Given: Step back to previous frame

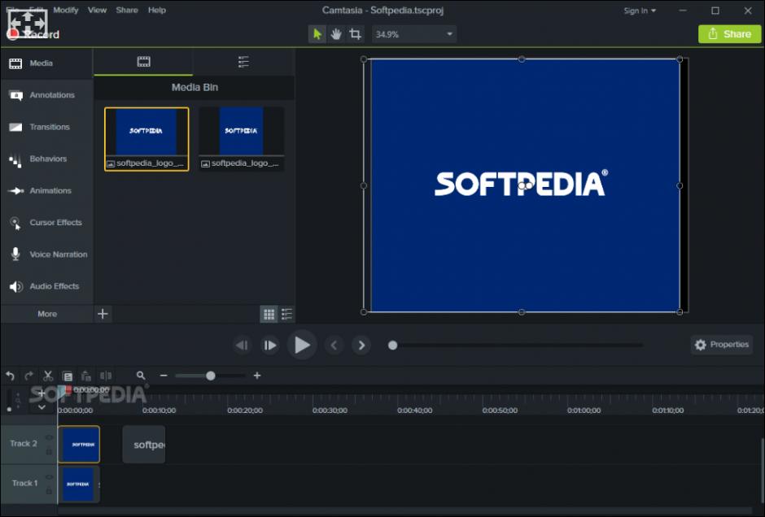Looking at the screenshot, I should 242,345.
